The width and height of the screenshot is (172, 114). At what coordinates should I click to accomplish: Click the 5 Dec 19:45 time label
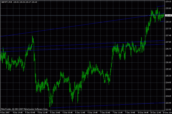pyautogui.click(x=55, y=112)
